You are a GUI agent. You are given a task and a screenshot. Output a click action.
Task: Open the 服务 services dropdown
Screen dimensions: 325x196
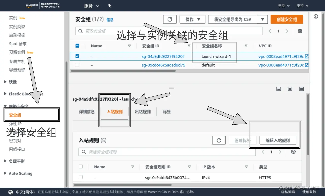point(92,6)
